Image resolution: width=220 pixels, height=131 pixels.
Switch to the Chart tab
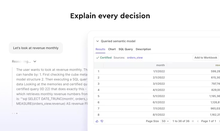click(x=112, y=49)
